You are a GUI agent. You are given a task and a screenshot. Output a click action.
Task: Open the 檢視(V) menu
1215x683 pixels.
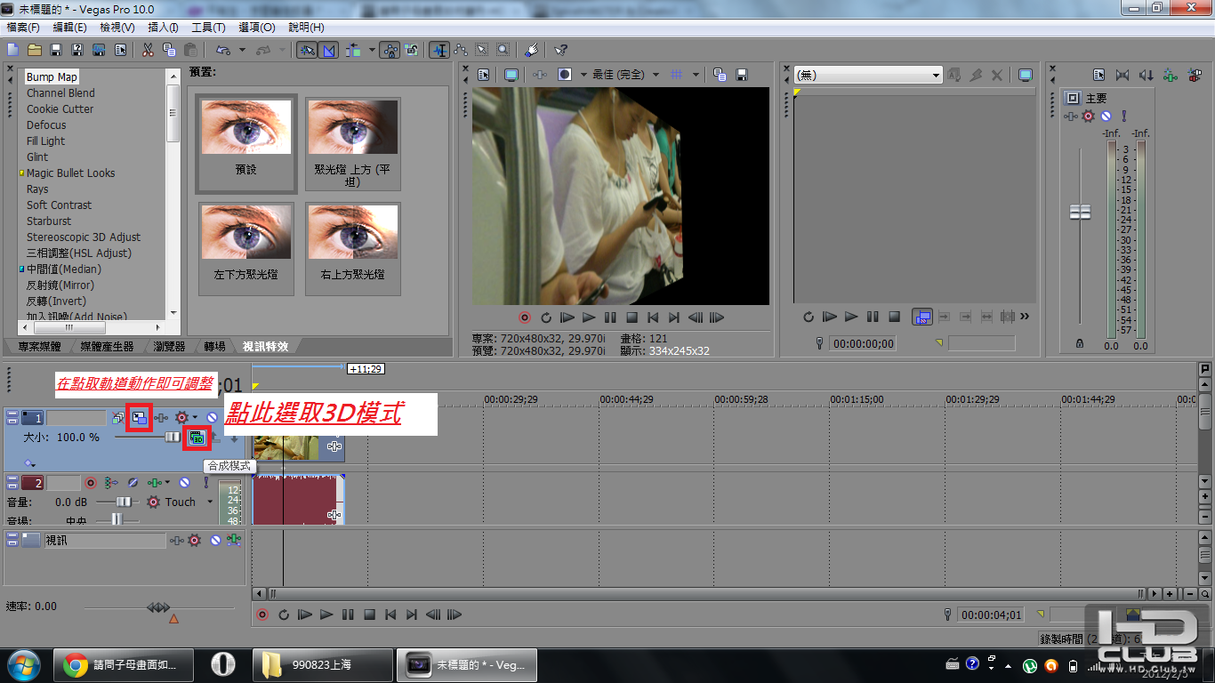(x=117, y=28)
